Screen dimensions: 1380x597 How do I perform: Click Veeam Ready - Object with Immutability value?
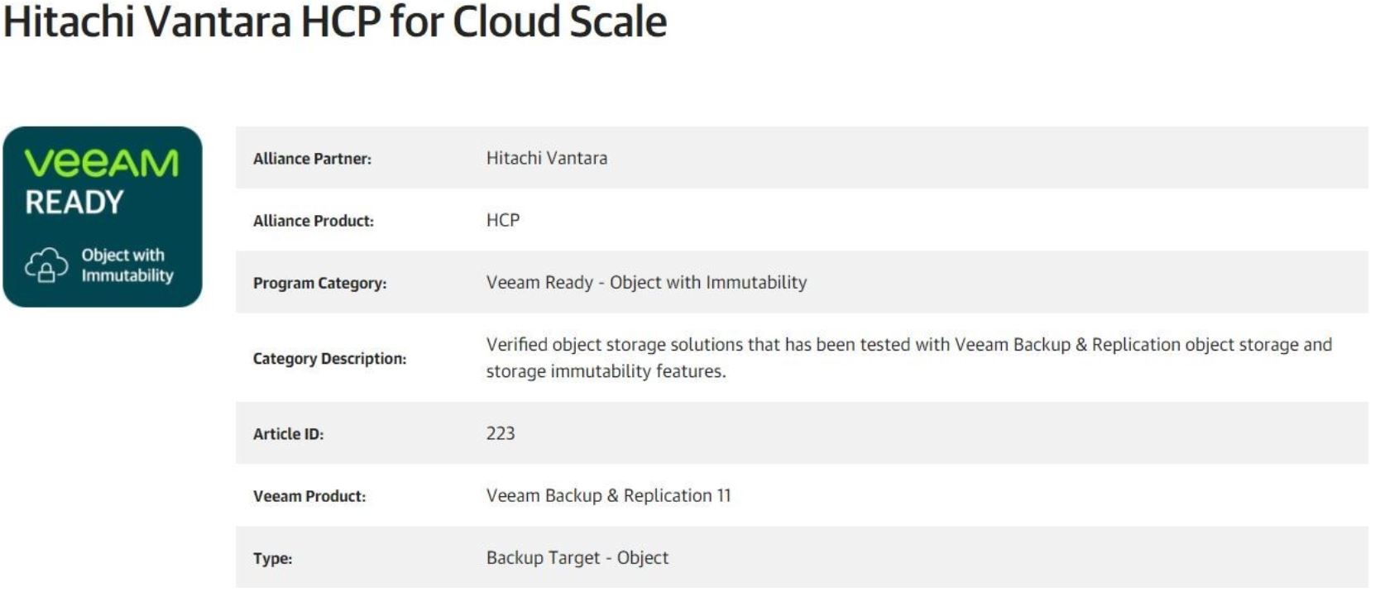tap(647, 282)
